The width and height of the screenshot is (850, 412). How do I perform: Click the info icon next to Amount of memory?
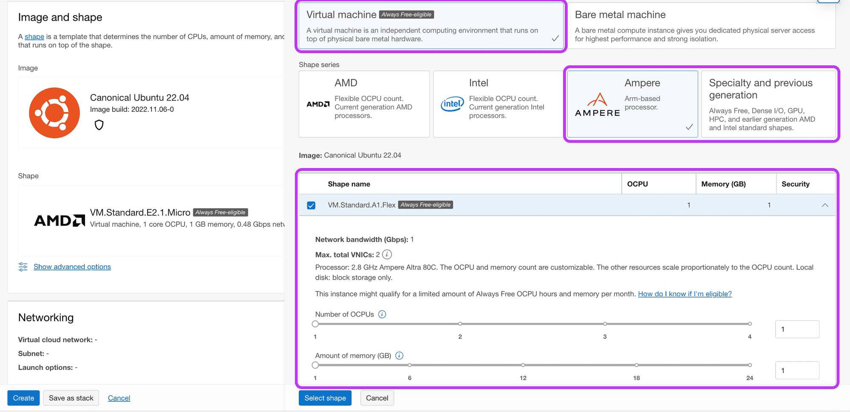399,356
